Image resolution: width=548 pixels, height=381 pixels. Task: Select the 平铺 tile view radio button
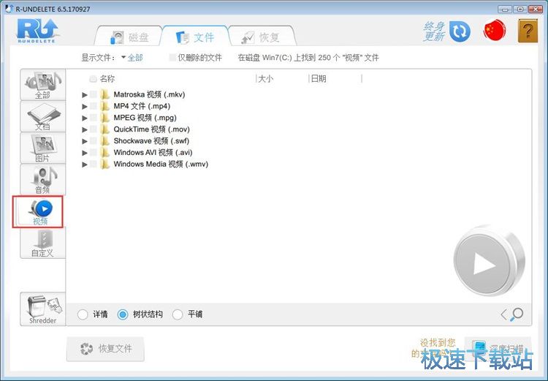[x=178, y=314]
